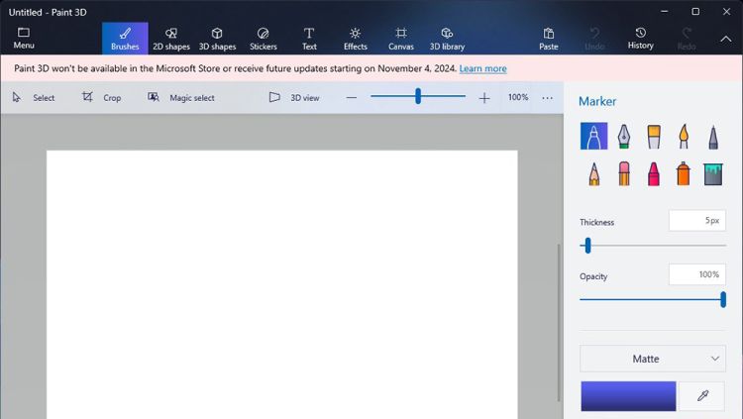743x419 pixels.
Task: Click the canvas vertical scrollbar
Action: coord(559,322)
